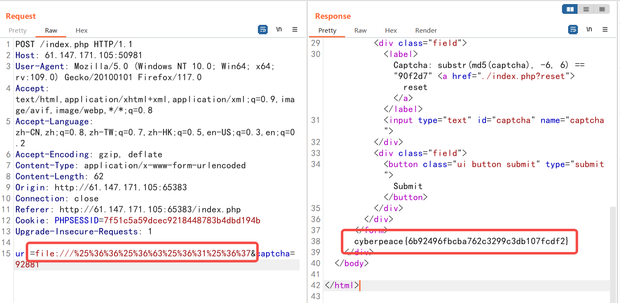Viewport: 620px width, 303px height.
Task: Click the captcha value 92881
Action: click(27, 264)
